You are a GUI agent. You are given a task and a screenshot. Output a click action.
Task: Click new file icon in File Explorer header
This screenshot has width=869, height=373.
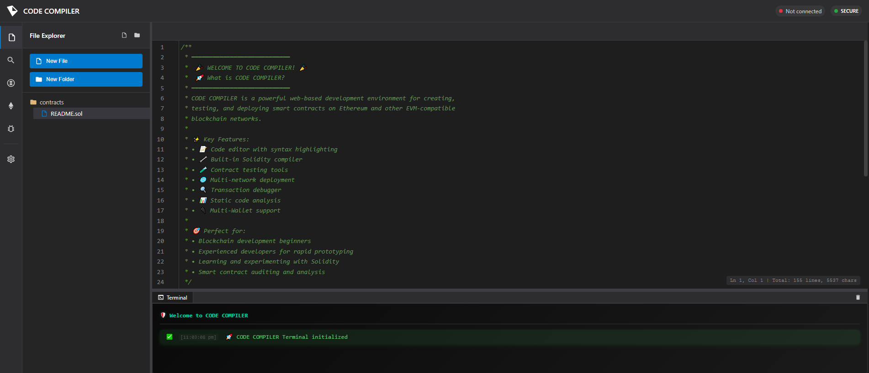point(124,35)
